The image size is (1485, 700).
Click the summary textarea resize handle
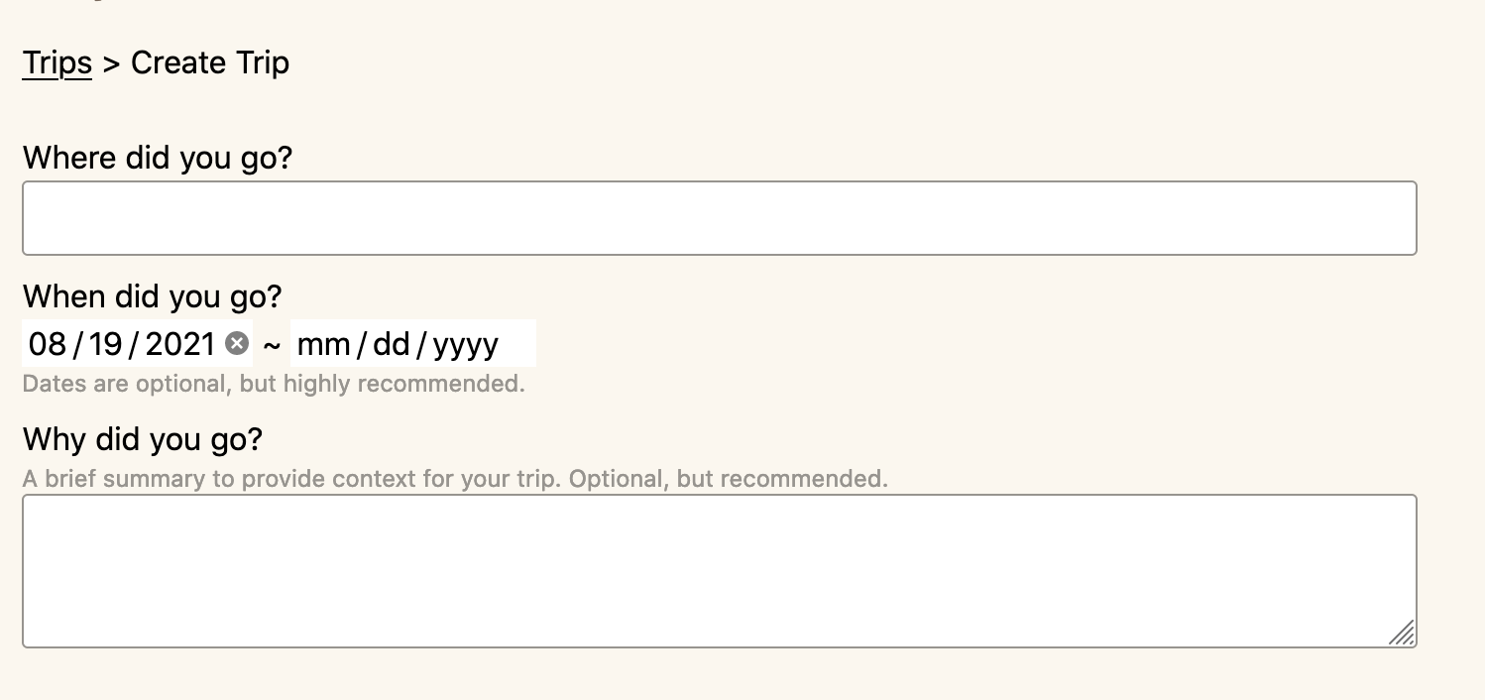(1402, 633)
